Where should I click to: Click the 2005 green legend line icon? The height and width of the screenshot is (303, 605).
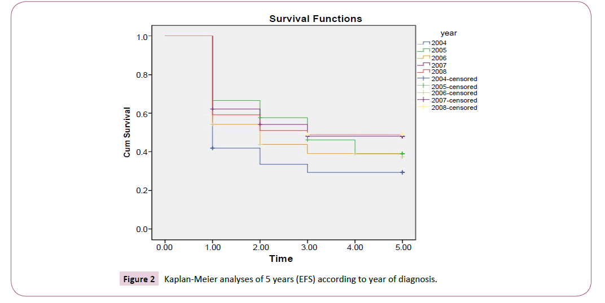coord(423,50)
